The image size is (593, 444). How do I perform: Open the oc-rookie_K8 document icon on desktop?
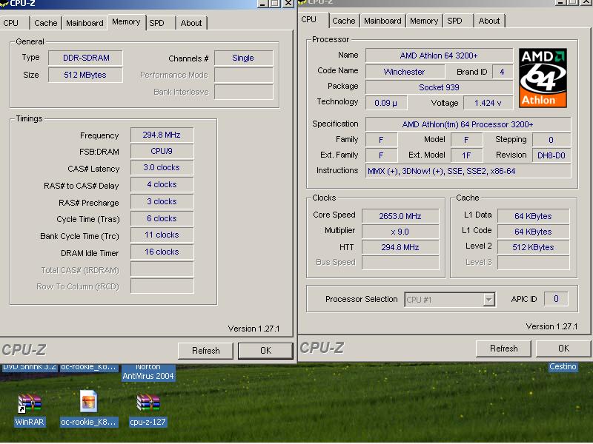[x=89, y=401]
